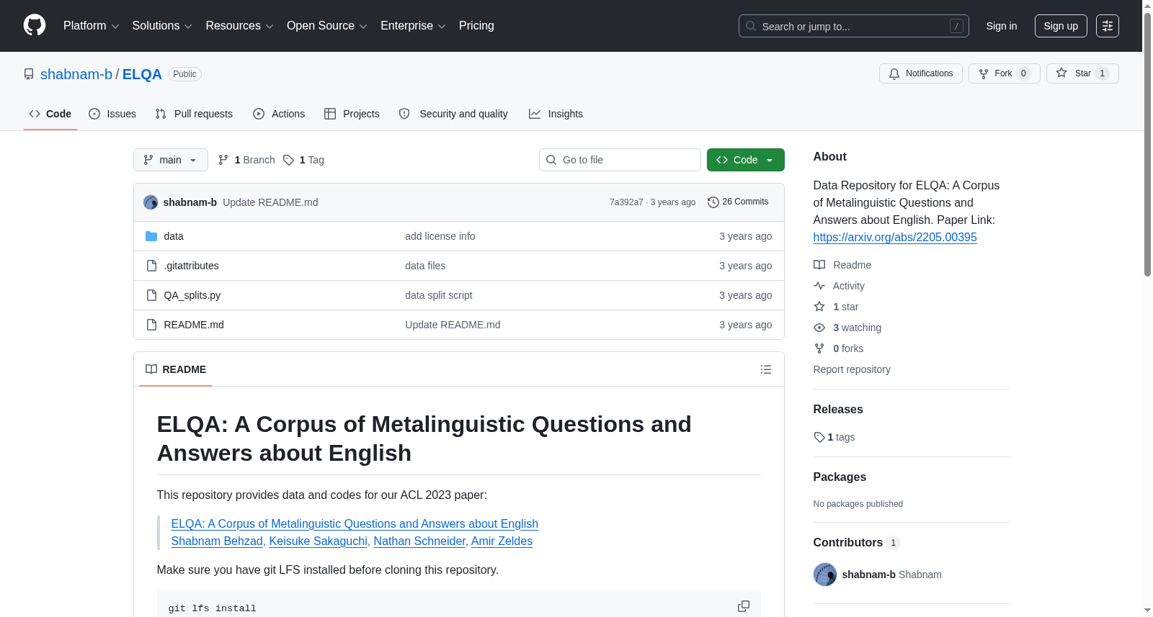Open the ELQA paper title link
Screen dimensions: 1153x617
tap(355, 524)
